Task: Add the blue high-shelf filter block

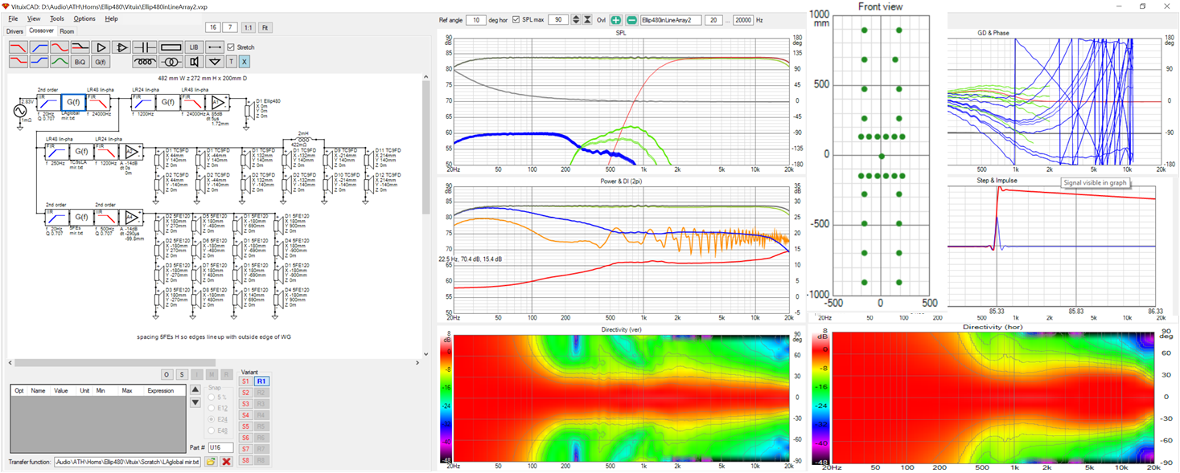Action: point(39,61)
